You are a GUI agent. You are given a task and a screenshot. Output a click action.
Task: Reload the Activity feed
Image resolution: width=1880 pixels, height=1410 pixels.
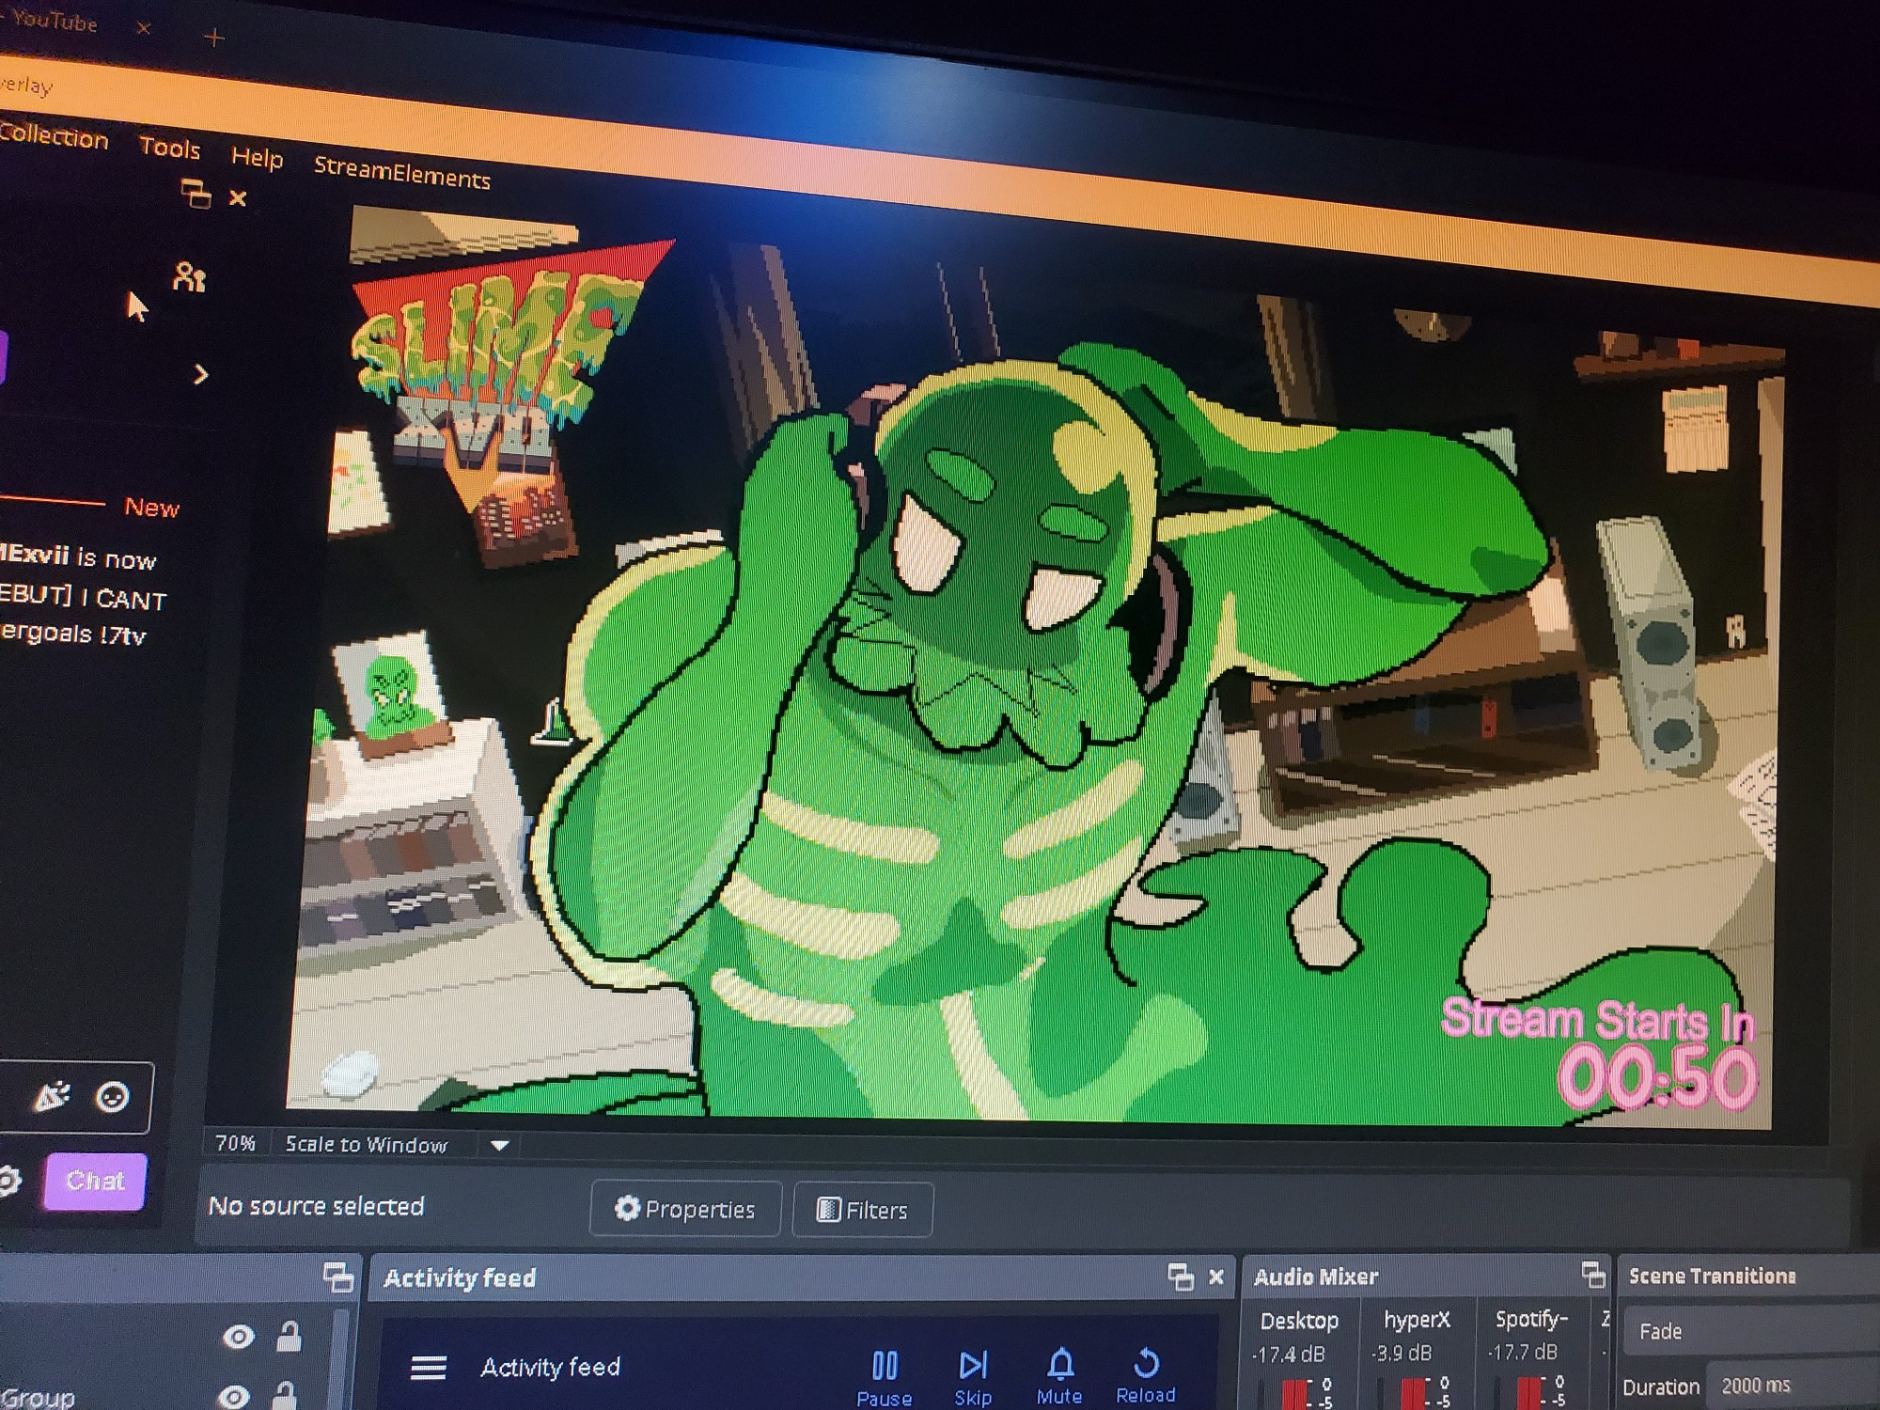(1146, 1375)
